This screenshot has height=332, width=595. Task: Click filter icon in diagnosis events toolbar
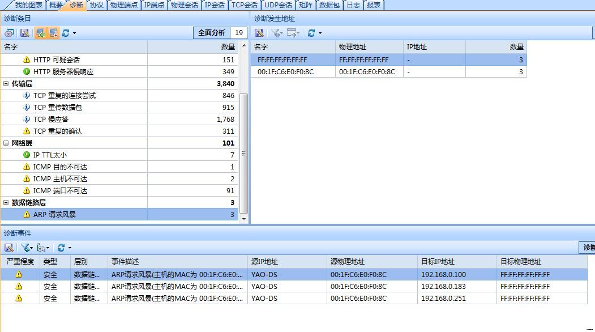(25, 248)
